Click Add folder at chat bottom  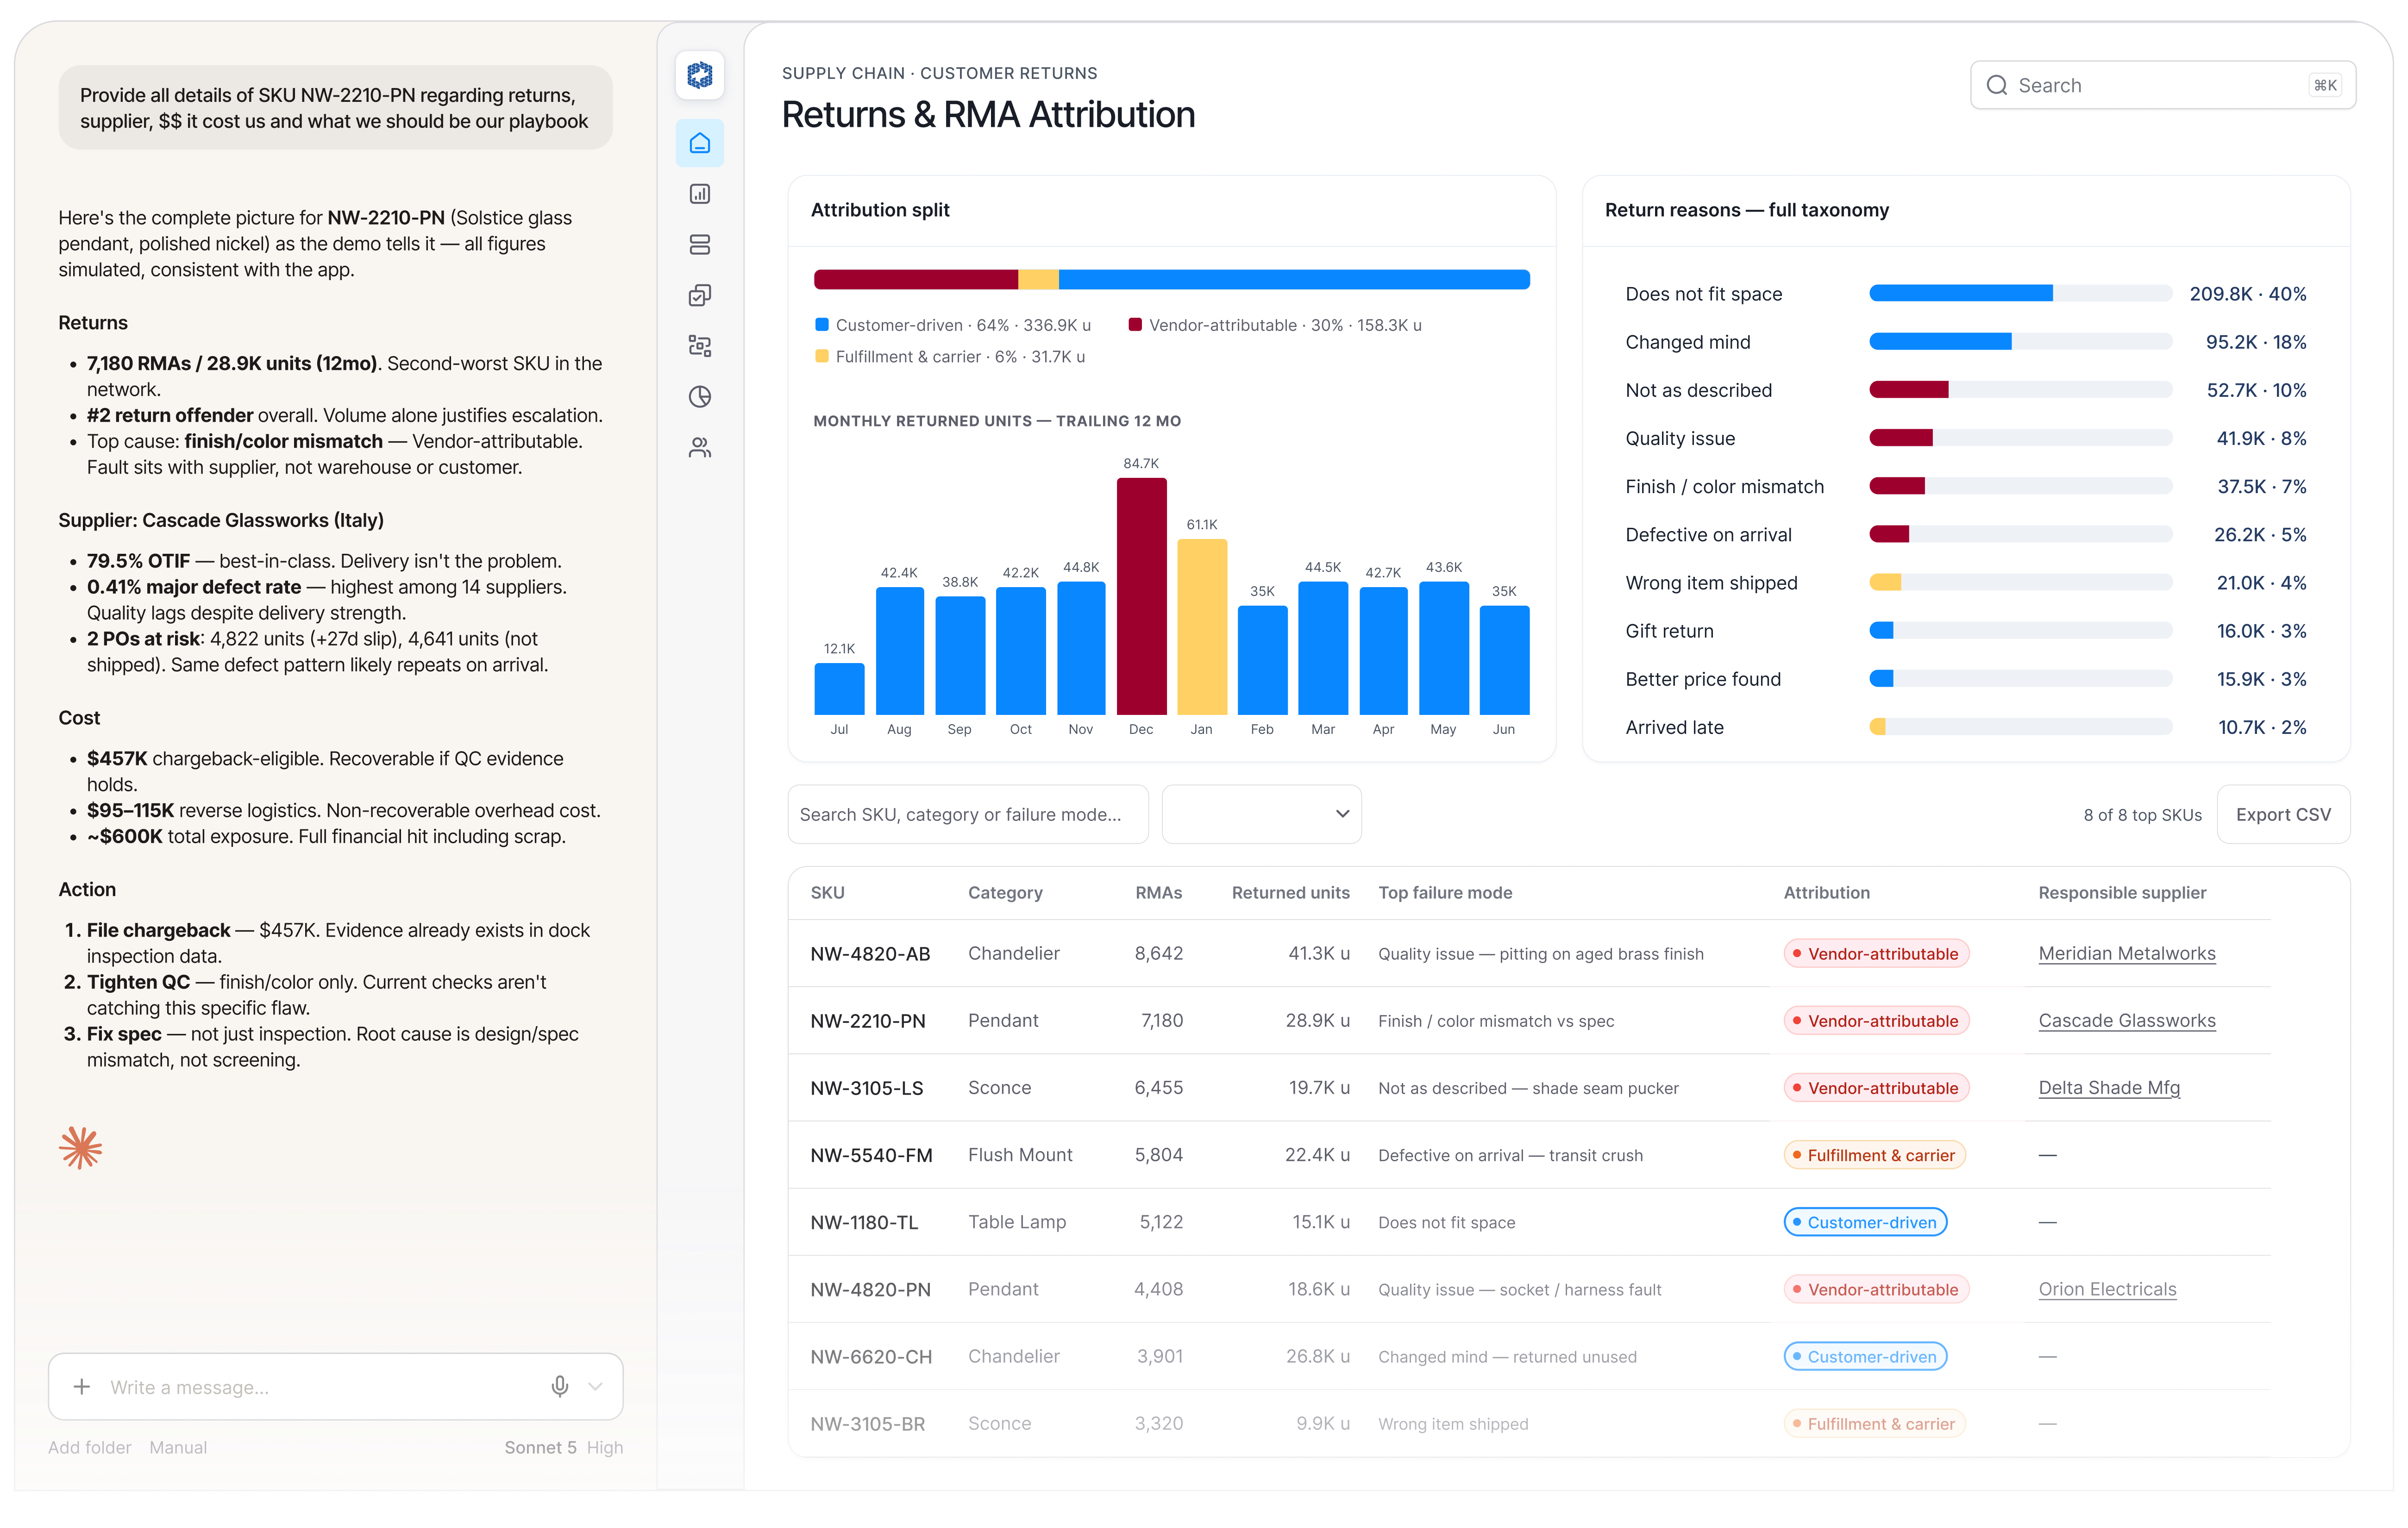90,1447
